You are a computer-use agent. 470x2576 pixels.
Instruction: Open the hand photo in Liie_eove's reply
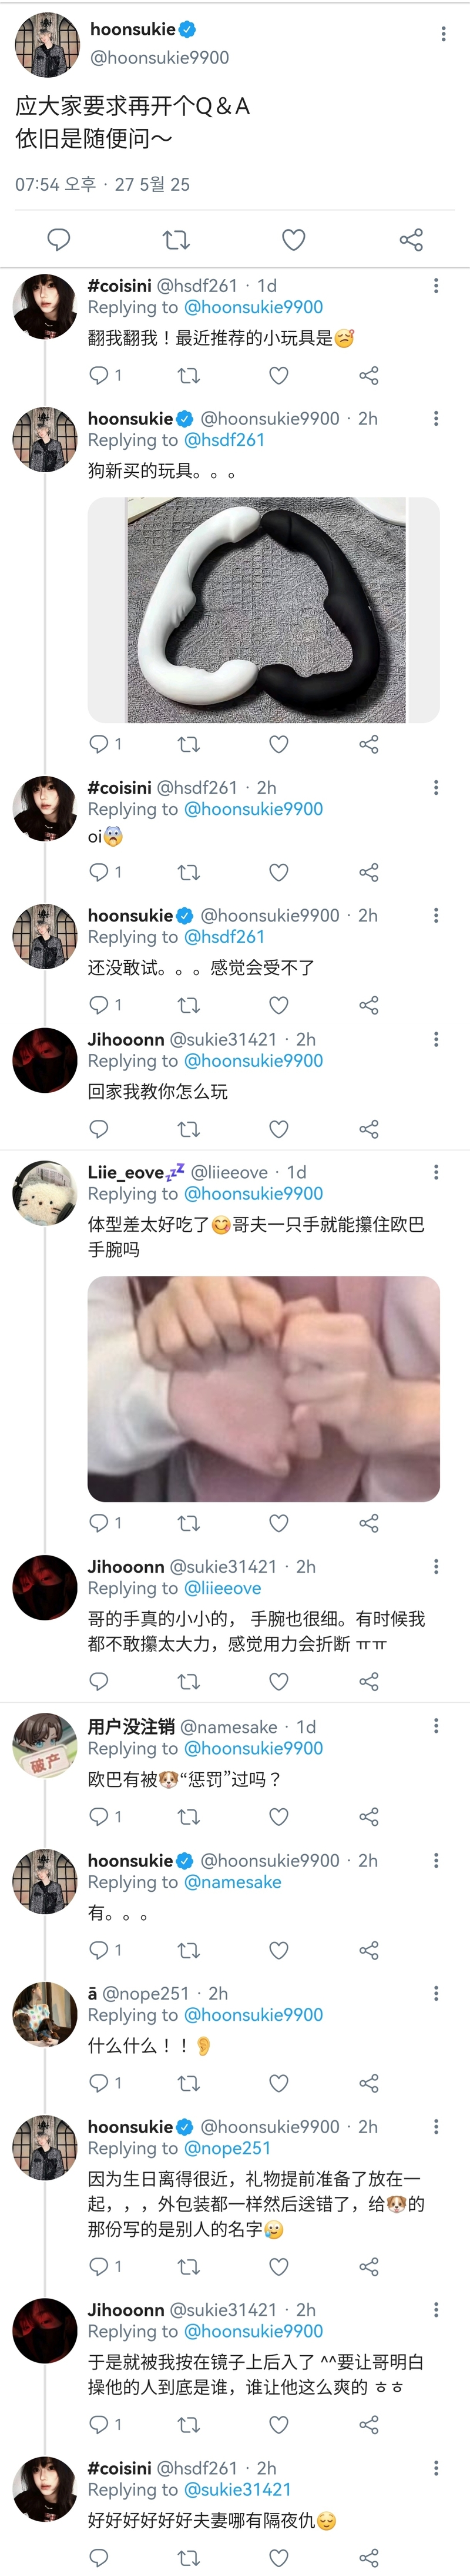coord(263,1388)
